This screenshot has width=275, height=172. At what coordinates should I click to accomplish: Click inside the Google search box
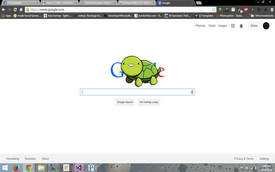tap(136, 92)
